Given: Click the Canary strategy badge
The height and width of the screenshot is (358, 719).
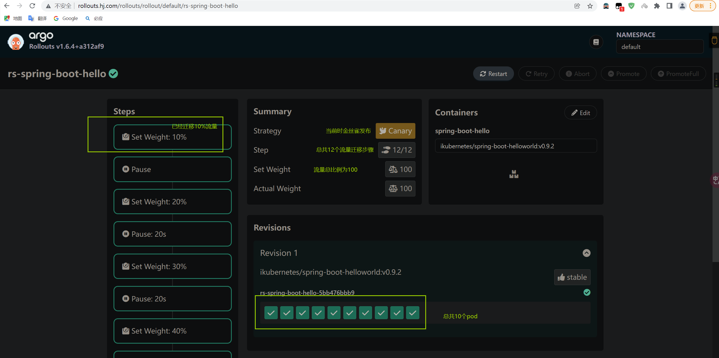Looking at the screenshot, I should [395, 131].
